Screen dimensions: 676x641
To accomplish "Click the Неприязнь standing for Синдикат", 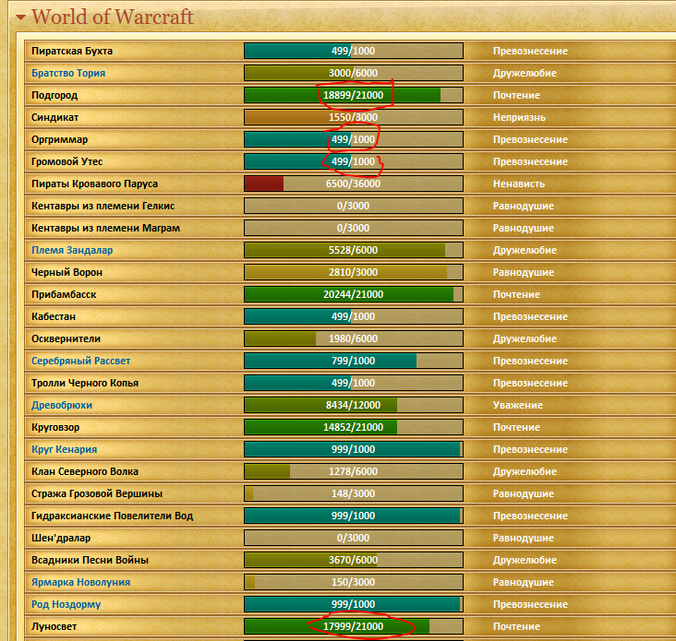I will [x=519, y=117].
